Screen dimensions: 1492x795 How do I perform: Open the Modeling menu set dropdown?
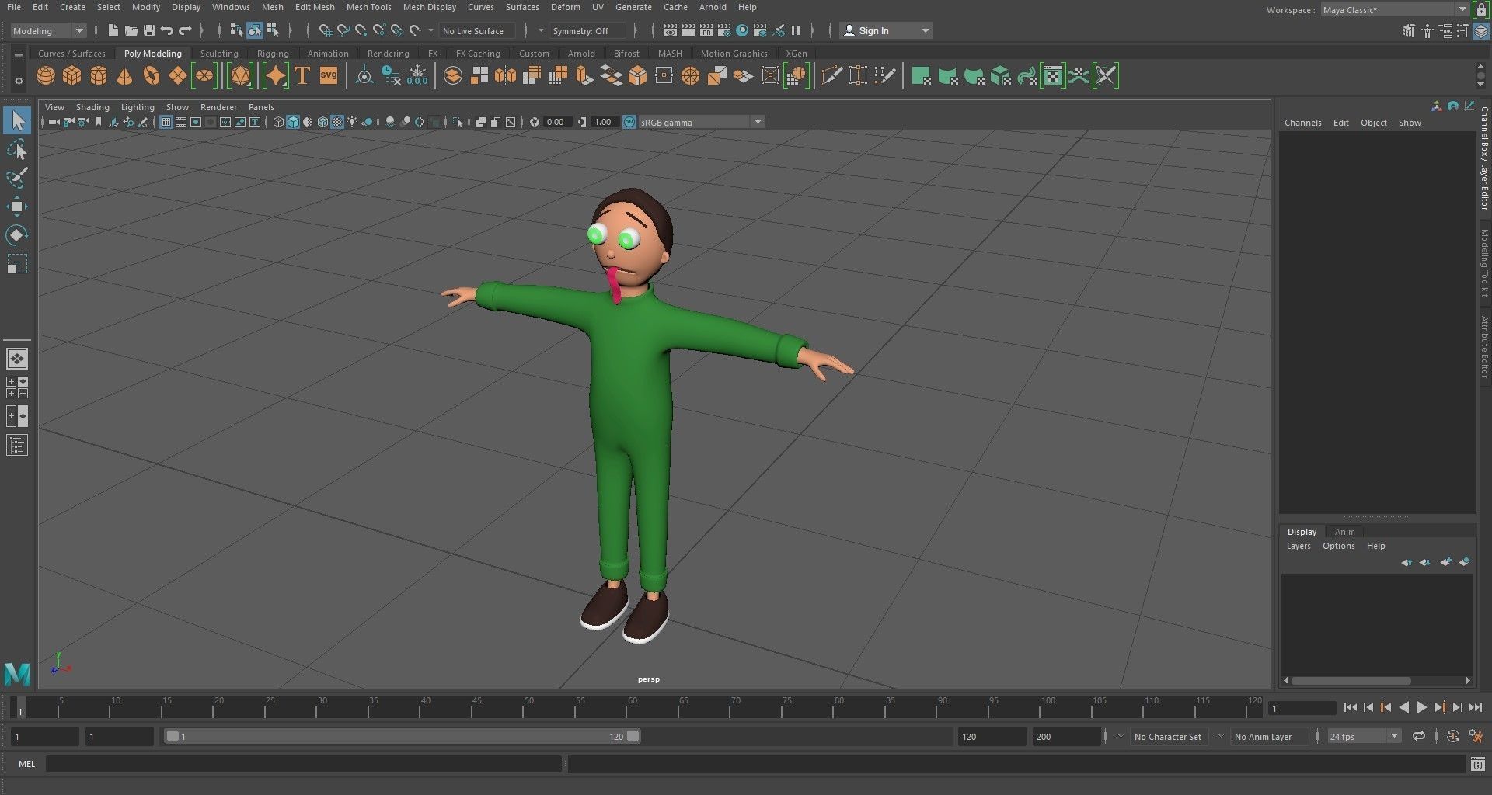click(x=47, y=30)
